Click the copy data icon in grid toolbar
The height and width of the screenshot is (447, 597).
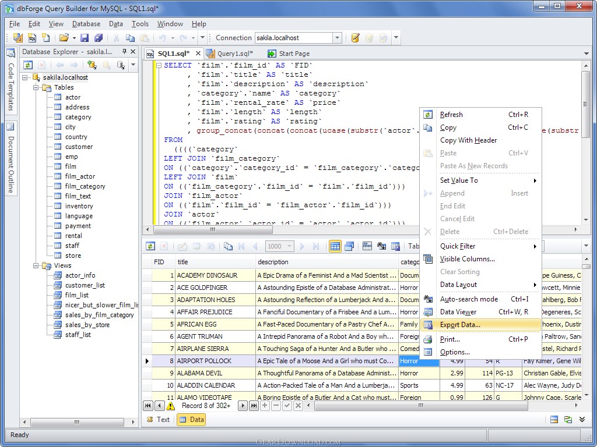[228, 246]
